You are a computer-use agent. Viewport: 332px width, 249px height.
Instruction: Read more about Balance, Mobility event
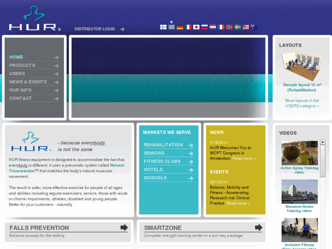coord(238,203)
